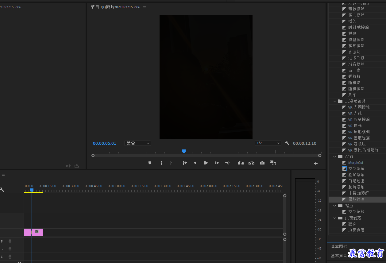Collapse the 页面剥落 folder chevron
The image size is (386, 263).
coord(334,218)
